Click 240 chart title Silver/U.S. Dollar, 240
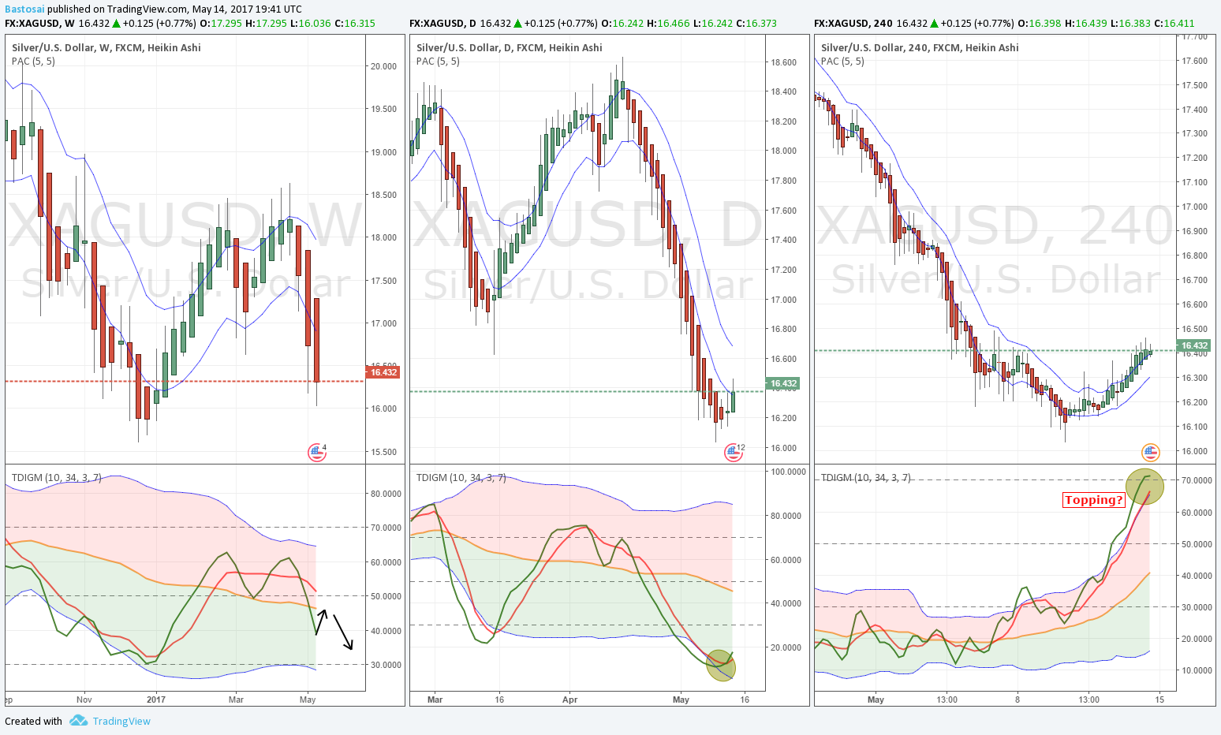This screenshot has height=735, width=1221. (920, 47)
